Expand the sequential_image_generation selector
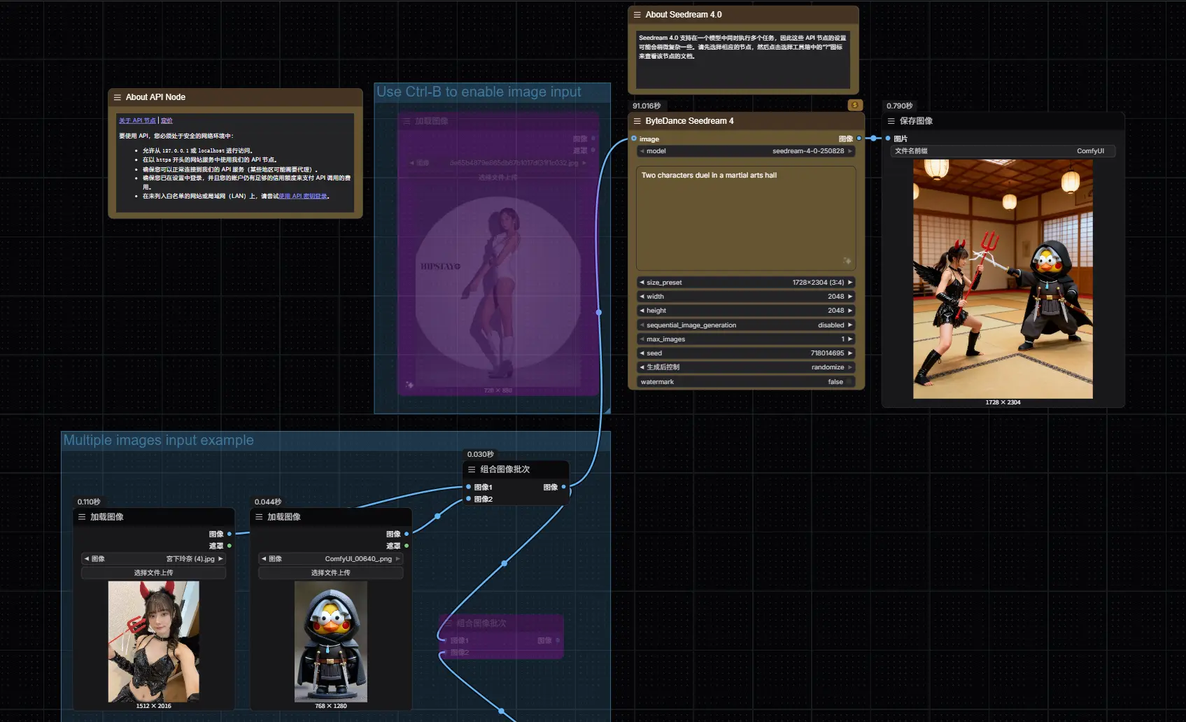This screenshot has height=722, width=1186. 746,325
